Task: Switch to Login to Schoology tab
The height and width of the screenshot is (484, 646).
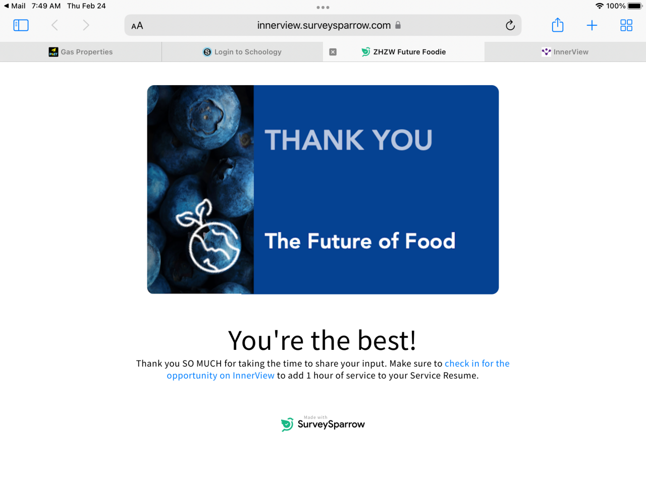Action: pos(242,52)
